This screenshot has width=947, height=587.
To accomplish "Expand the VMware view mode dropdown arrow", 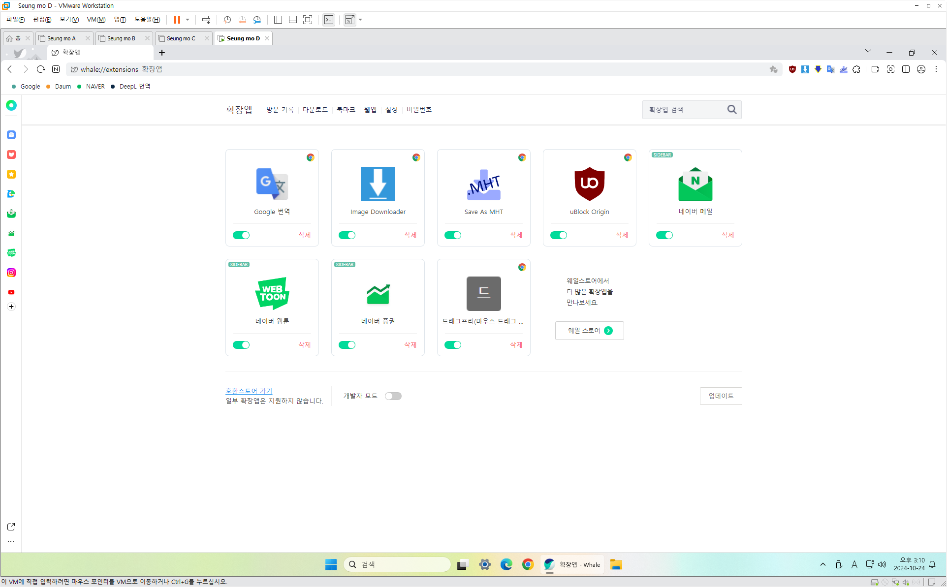I will click(360, 20).
